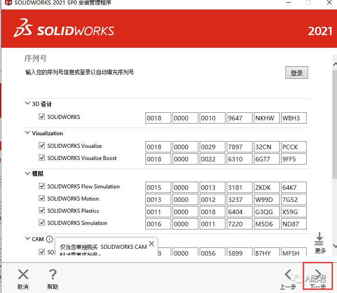Click SOLIDWORKS serial field containing WBH3
Image resolution: width=337 pixels, height=293 pixels.
(294, 118)
